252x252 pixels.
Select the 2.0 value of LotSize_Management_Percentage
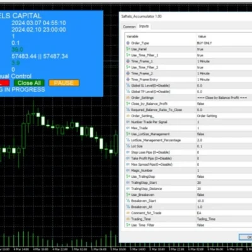[x=200, y=140]
